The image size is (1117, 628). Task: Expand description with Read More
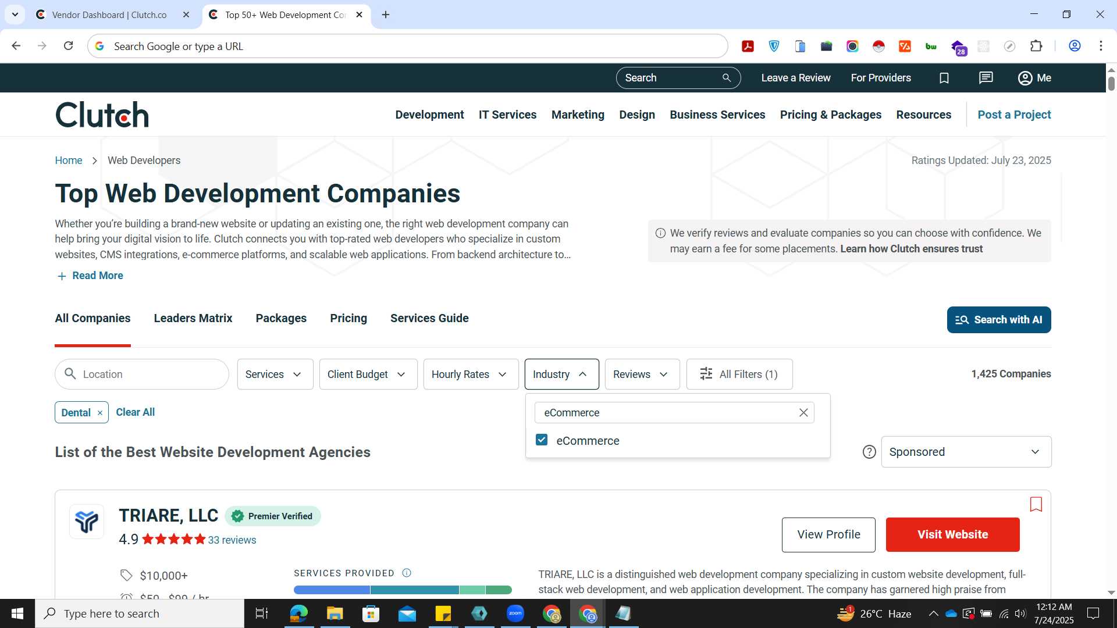pyautogui.click(x=90, y=276)
